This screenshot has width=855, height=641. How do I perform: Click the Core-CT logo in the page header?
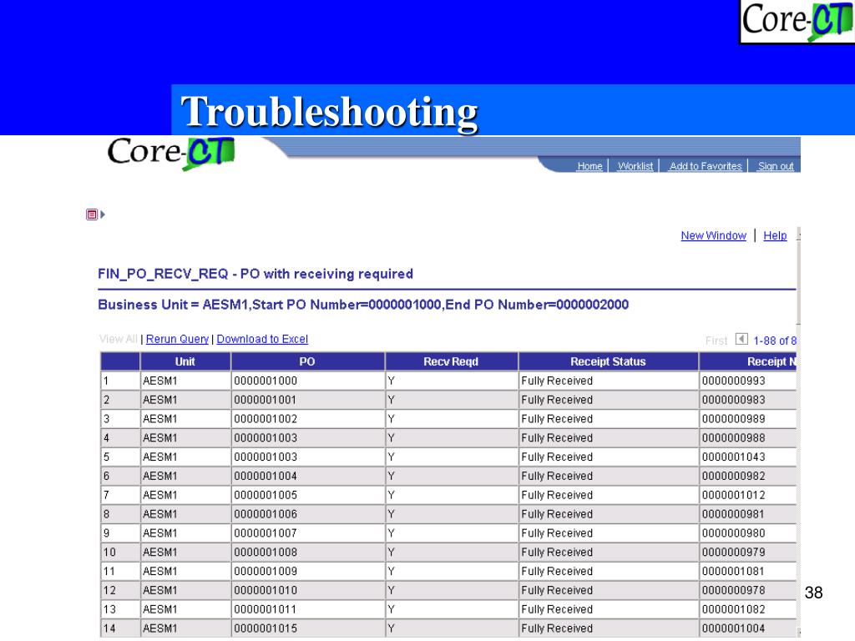coord(171,153)
